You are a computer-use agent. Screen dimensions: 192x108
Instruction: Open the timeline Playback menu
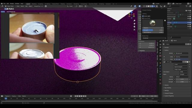[x=8, y=96]
